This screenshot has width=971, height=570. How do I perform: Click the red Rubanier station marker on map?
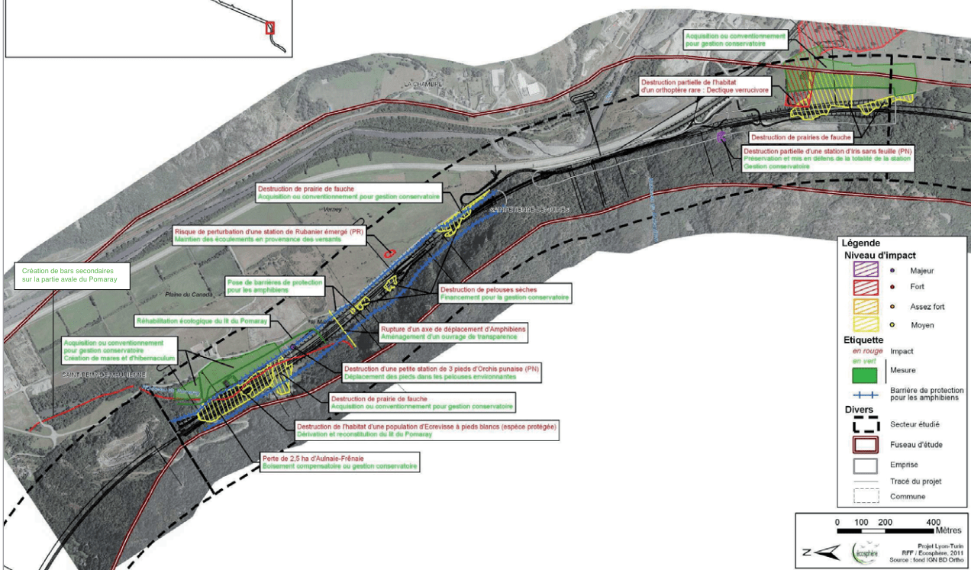[x=389, y=253]
